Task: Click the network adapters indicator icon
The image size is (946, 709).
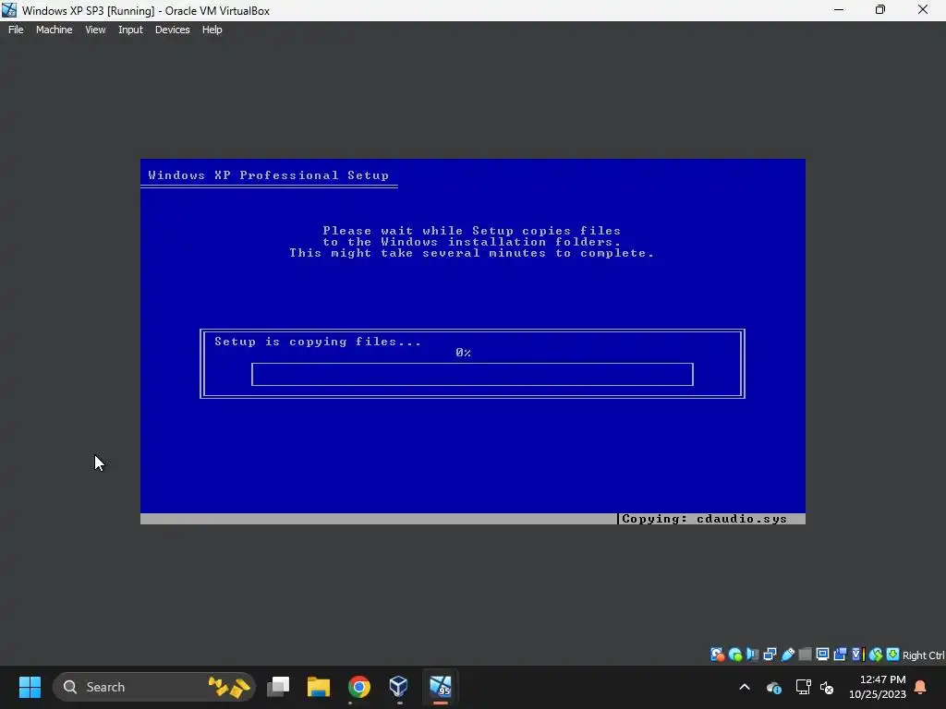Action: 770,655
